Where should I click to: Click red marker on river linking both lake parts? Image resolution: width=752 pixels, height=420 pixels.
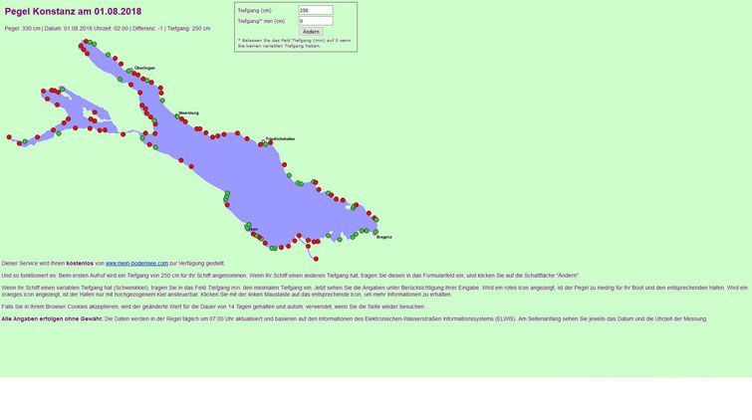point(124,134)
